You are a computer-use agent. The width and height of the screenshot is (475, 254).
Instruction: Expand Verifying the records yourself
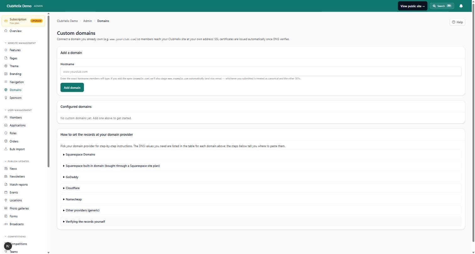[261, 221]
